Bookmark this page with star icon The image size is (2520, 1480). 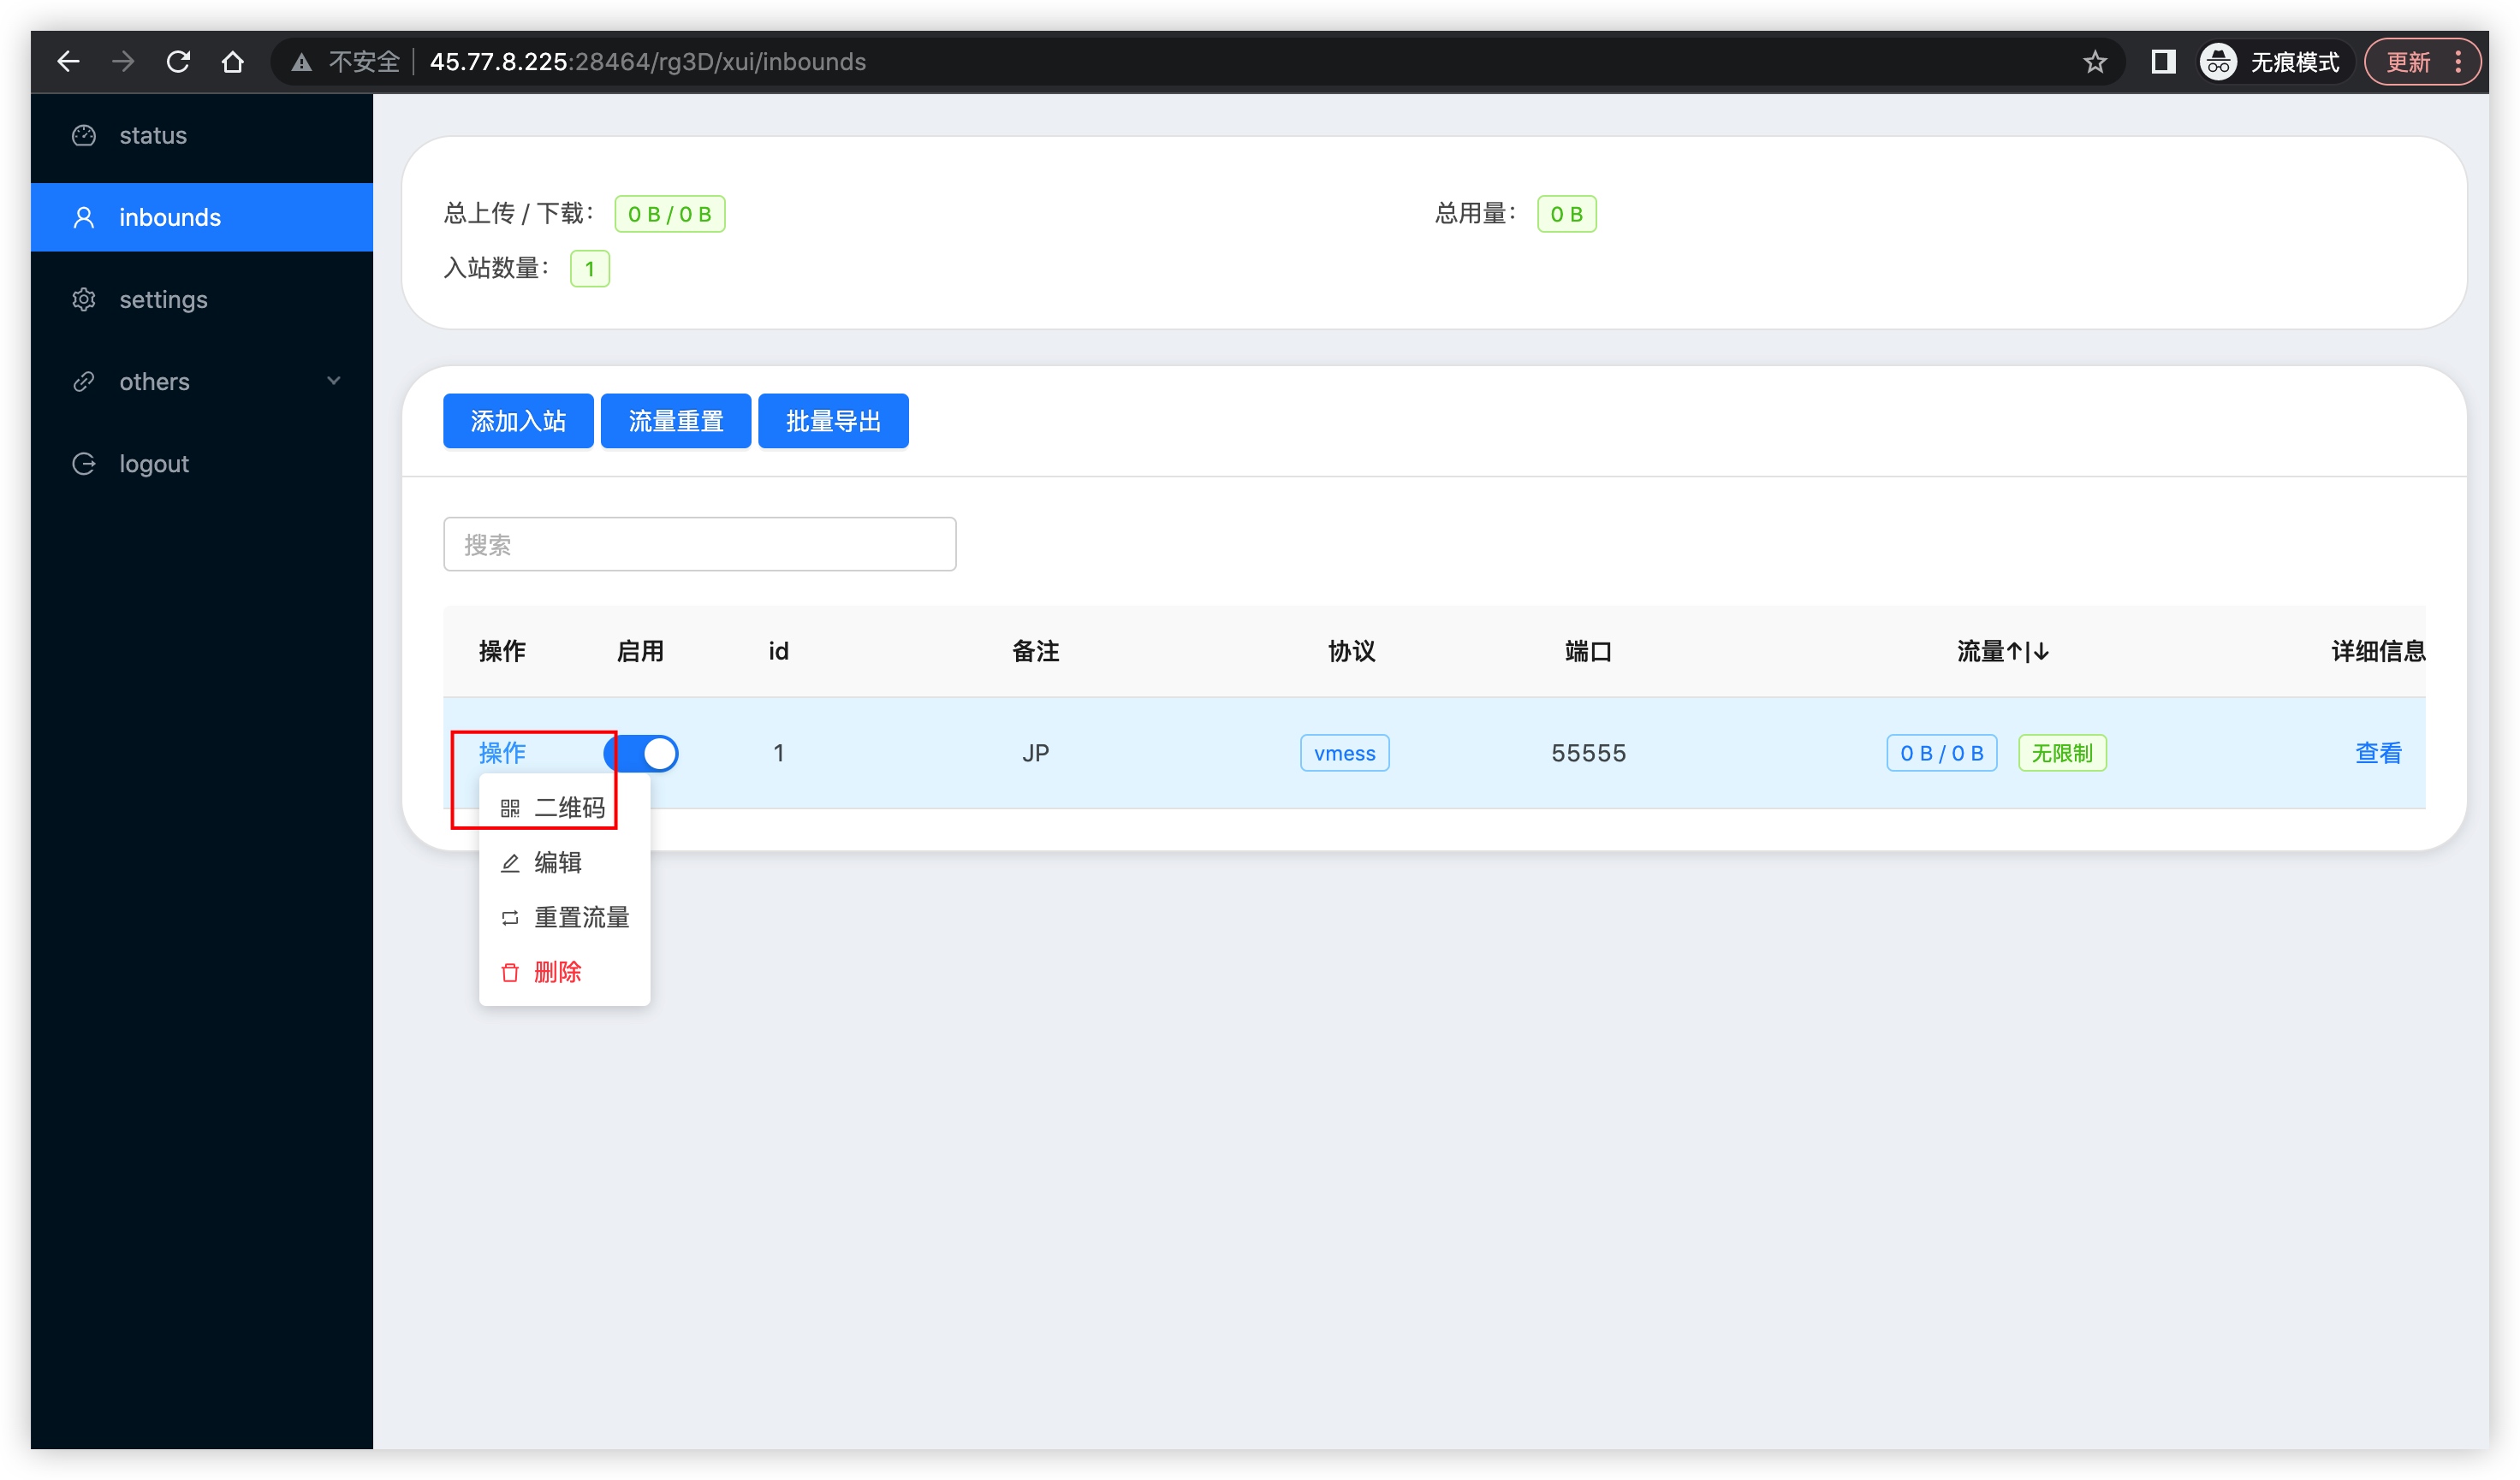click(2095, 62)
